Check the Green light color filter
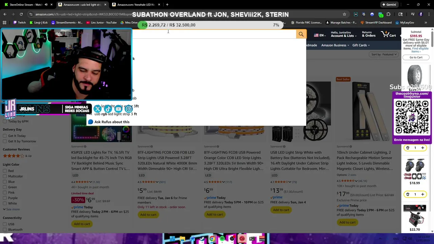 [5, 187]
